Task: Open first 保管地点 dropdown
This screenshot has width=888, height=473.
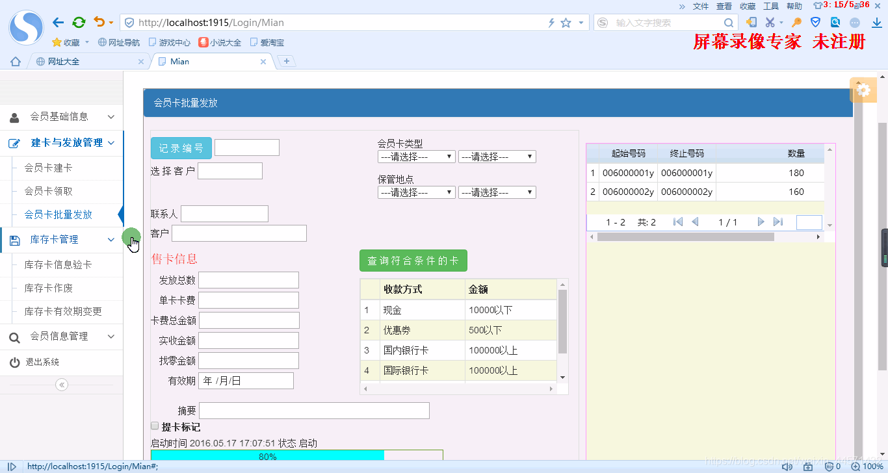Action: tap(416, 192)
